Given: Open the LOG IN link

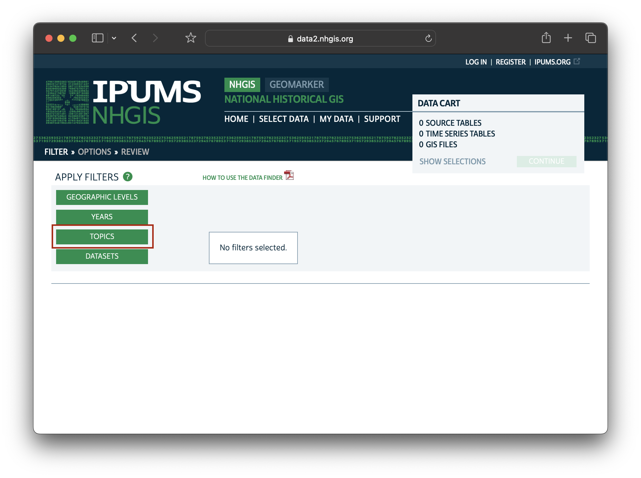Looking at the screenshot, I should pyautogui.click(x=476, y=62).
